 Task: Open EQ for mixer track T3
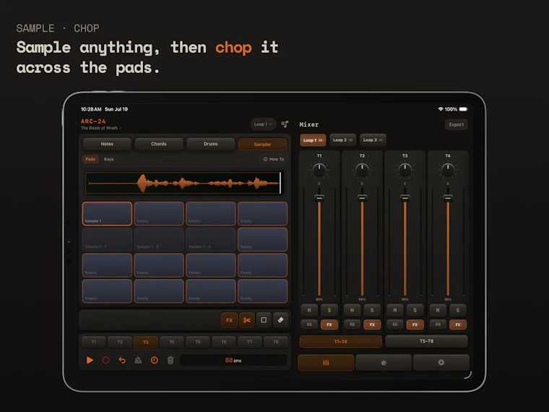(x=395, y=325)
